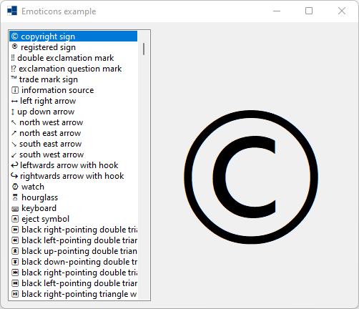Image resolution: width=359 pixels, height=309 pixels.
Task: Maximize the Emoticons example window
Action: 309,11
